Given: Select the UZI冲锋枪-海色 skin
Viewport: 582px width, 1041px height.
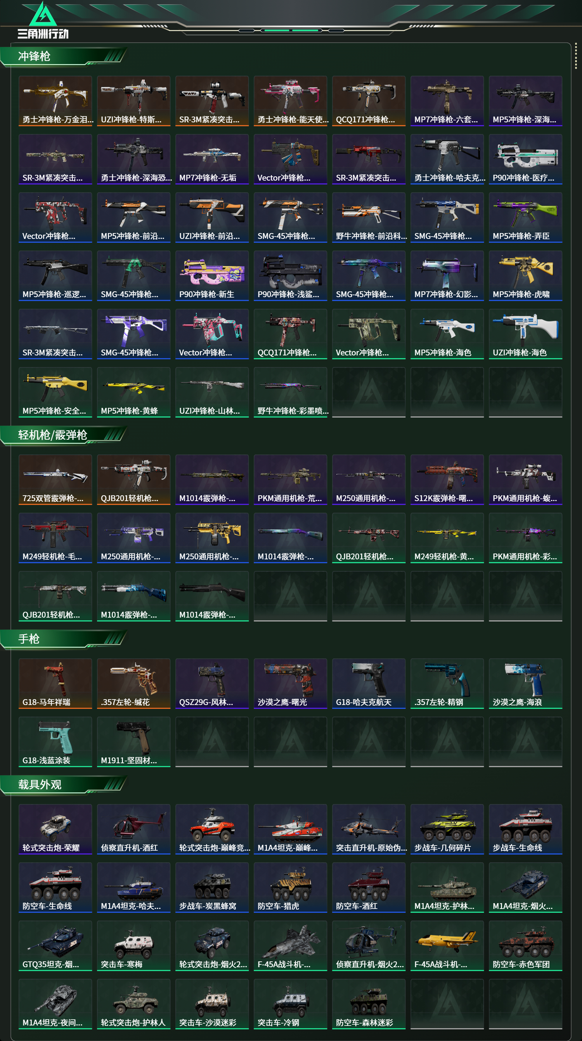Looking at the screenshot, I should click(x=525, y=334).
